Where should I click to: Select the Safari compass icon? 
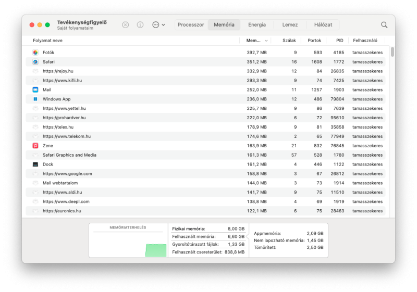(35, 62)
